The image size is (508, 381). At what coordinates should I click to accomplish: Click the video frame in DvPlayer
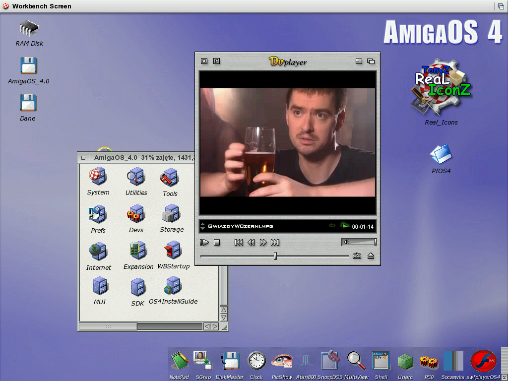[x=288, y=142]
